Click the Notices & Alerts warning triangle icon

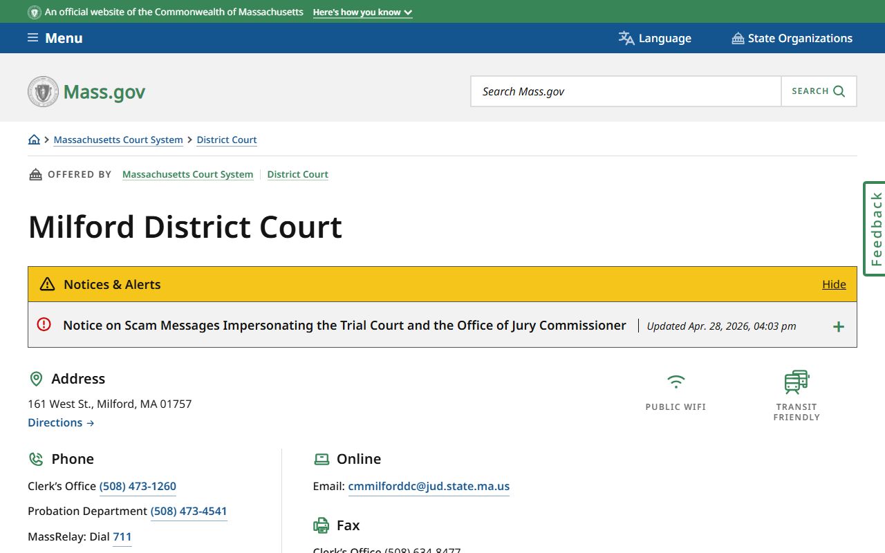47,284
